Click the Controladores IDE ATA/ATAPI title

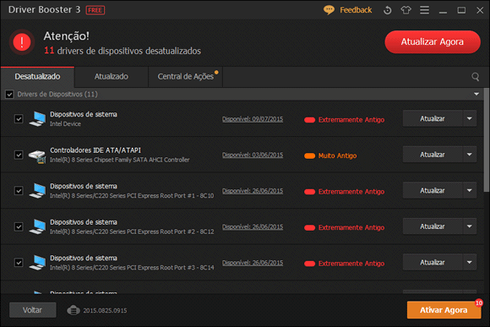pyautogui.click(x=95, y=150)
